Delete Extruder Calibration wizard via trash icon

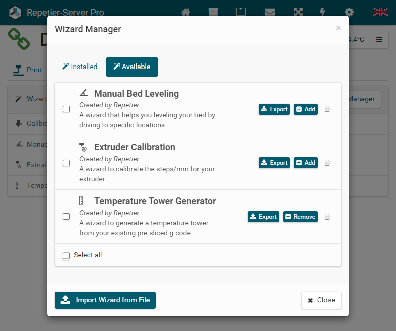tap(327, 163)
